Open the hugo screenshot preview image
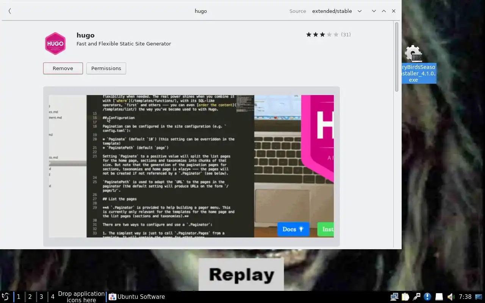 191,166
